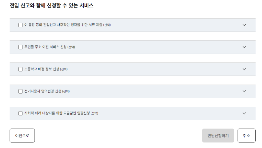Screen dimensions: 262x148
Task: Enable the 우편물 주소 이전 서비스 신청 checkbox
Action: pyautogui.click(x=20, y=47)
